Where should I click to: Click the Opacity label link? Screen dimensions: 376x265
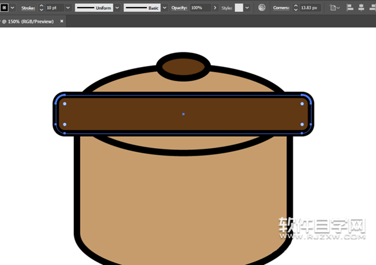pyautogui.click(x=179, y=7)
